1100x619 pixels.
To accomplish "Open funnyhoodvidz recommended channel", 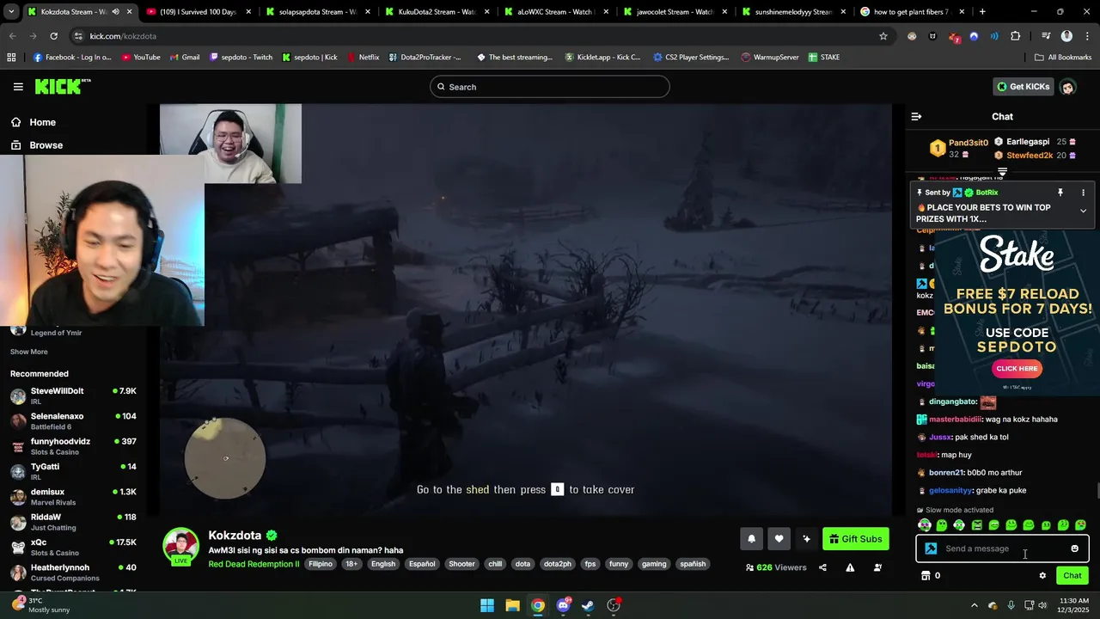I will point(73,446).
